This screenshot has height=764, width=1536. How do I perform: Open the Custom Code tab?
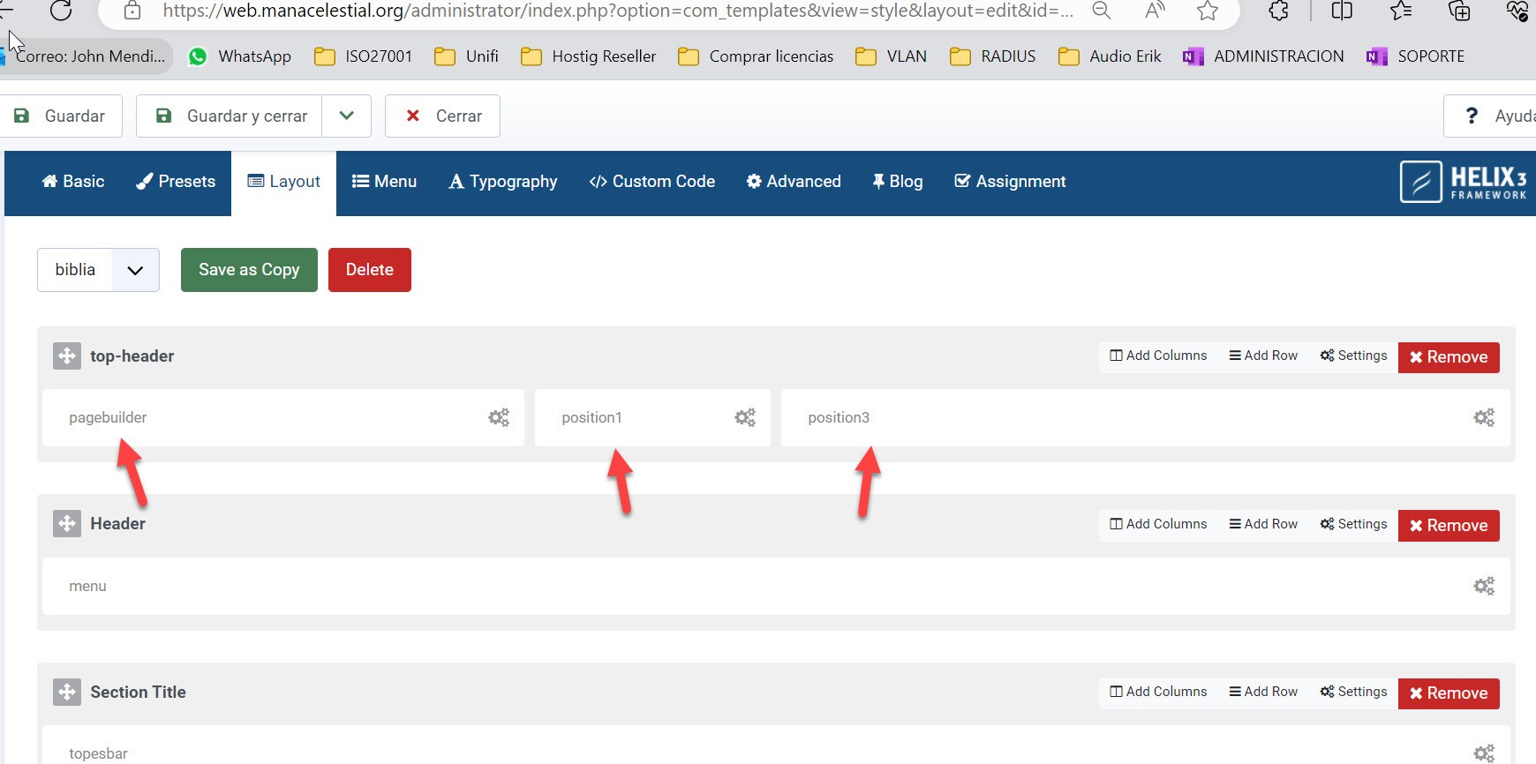coord(652,182)
